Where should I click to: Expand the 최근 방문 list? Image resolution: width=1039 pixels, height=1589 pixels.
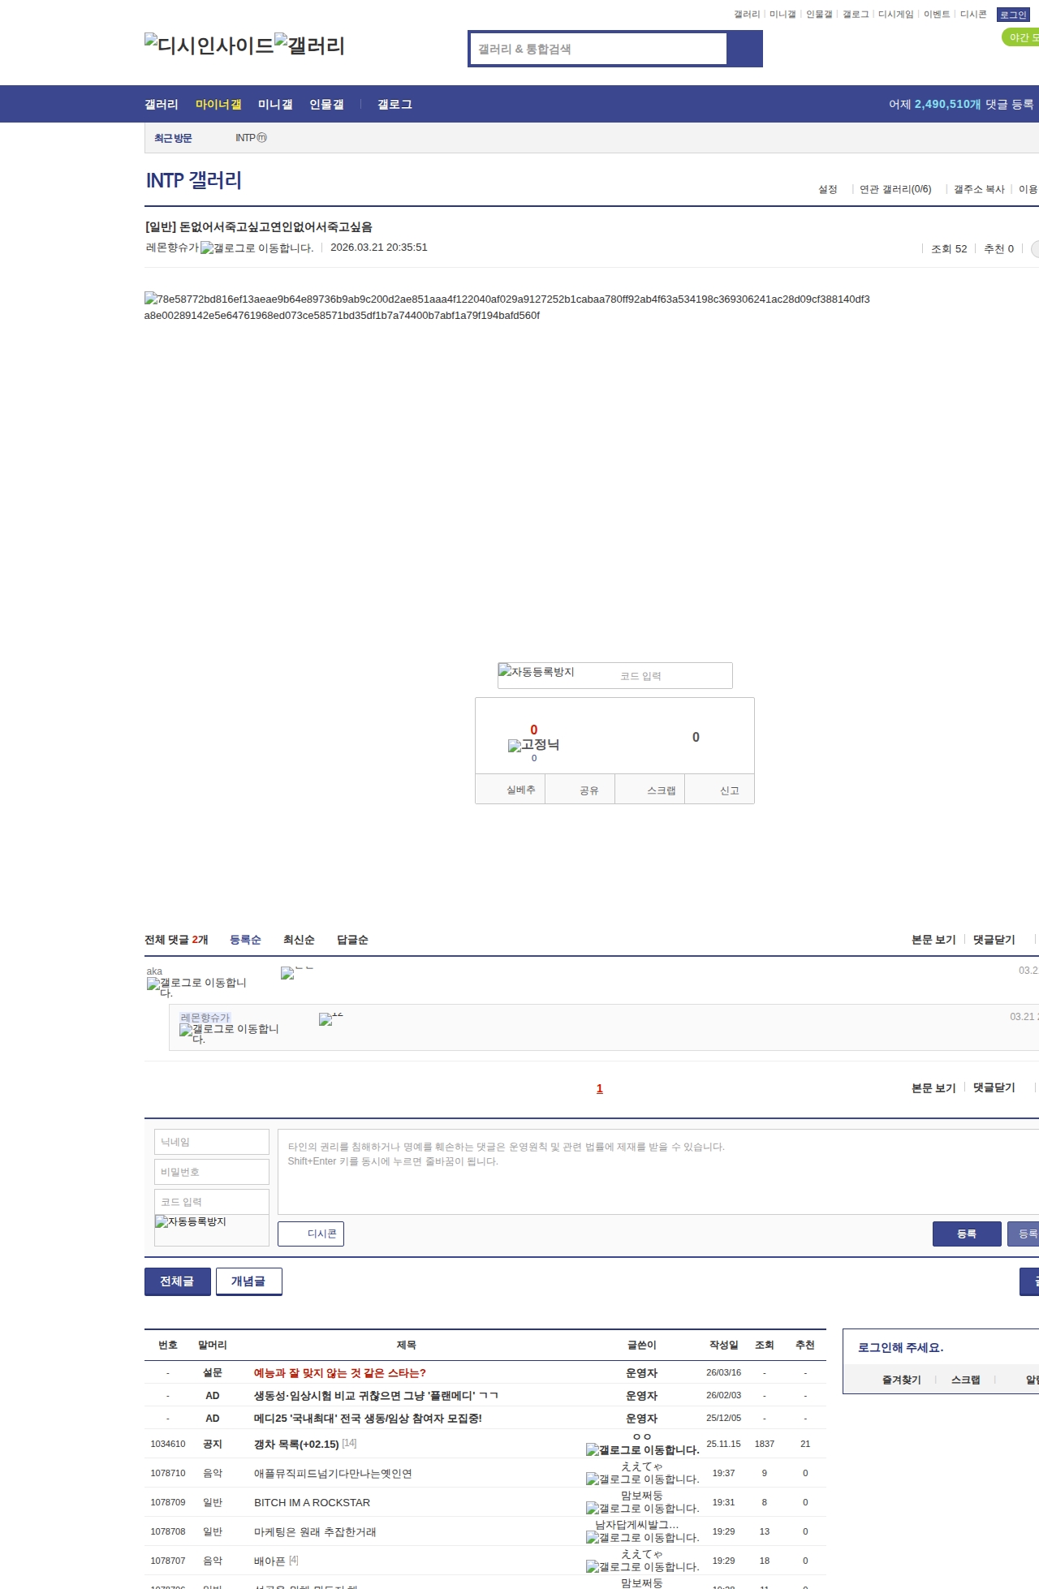(173, 138)
